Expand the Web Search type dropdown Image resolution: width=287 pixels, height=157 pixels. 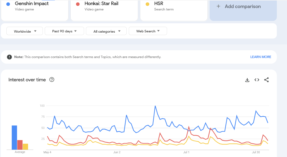(148, 31)
